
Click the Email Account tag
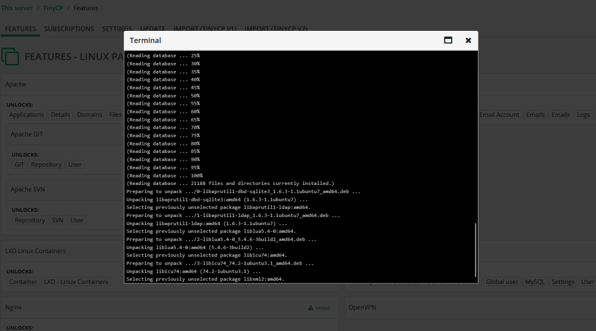[499, 115]
